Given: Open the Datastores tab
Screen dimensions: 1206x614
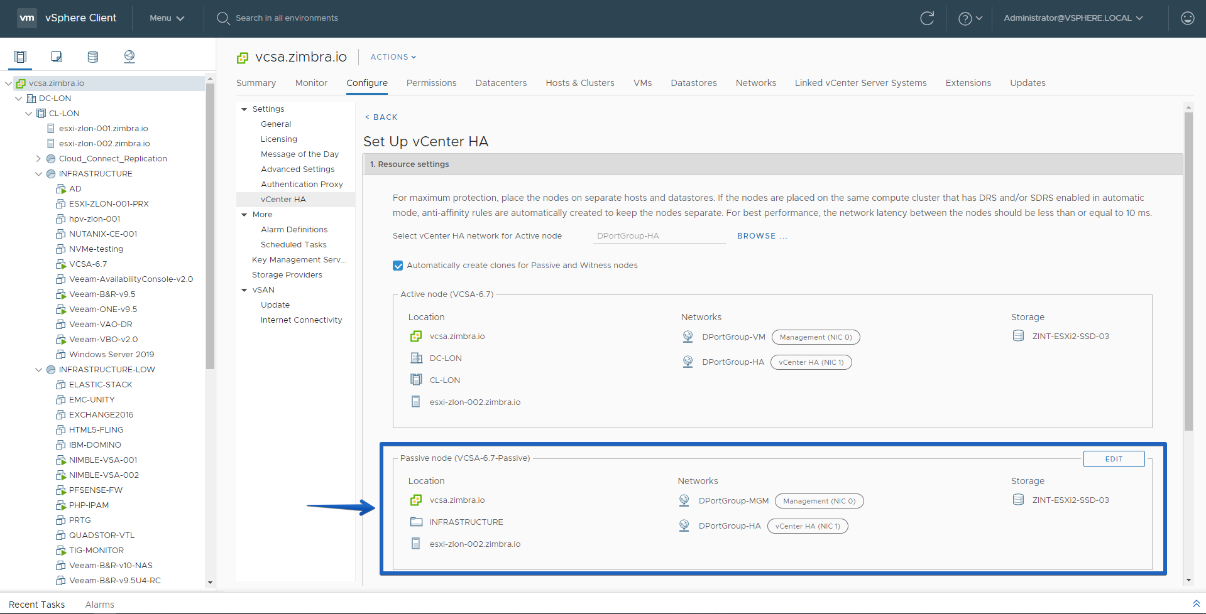Looking at the screenshot, I should [694, 83].
